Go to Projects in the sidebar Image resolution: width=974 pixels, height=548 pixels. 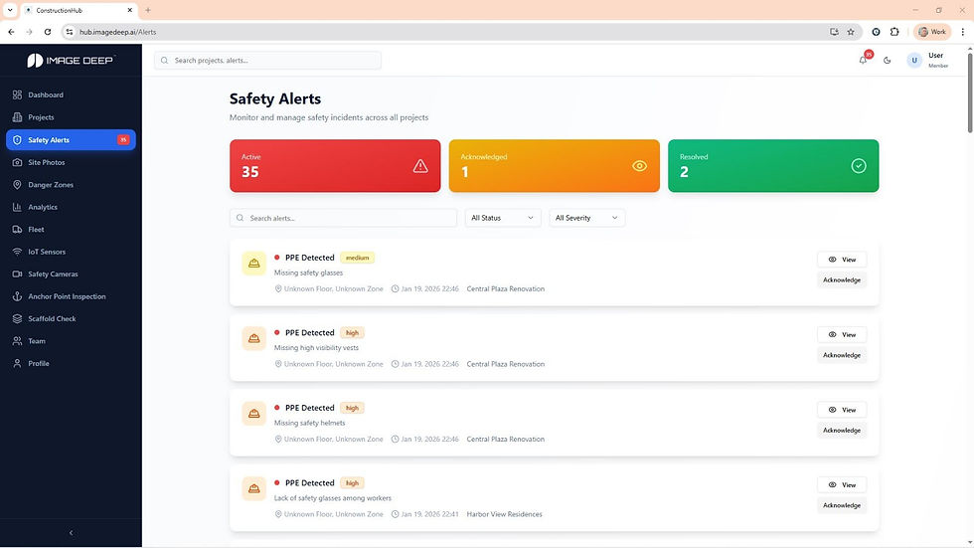click(x=71, y=117)
